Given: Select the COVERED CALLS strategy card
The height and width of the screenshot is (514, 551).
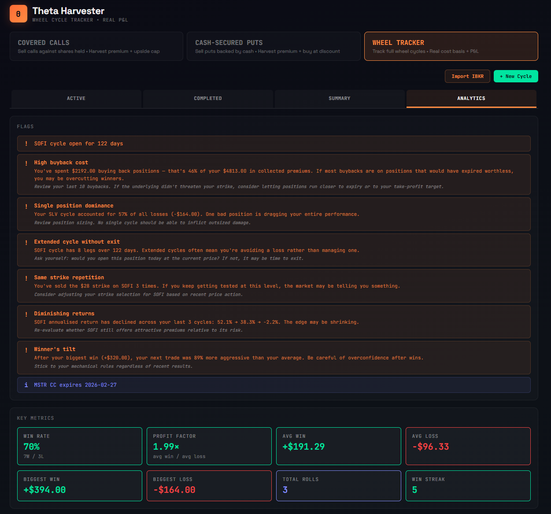Looking at the screenshot, I should 96,46.
